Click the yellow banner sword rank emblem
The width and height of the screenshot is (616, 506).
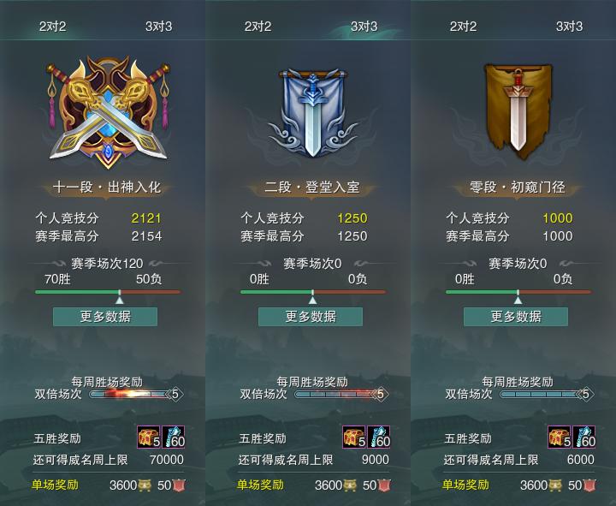(x=518, y=111)
